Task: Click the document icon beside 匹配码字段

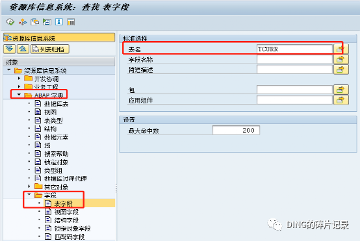Action: click(x=48, y=236)
